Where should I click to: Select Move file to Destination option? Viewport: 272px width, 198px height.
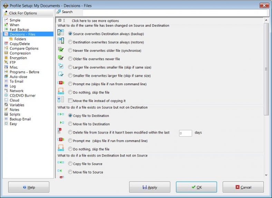70,124
